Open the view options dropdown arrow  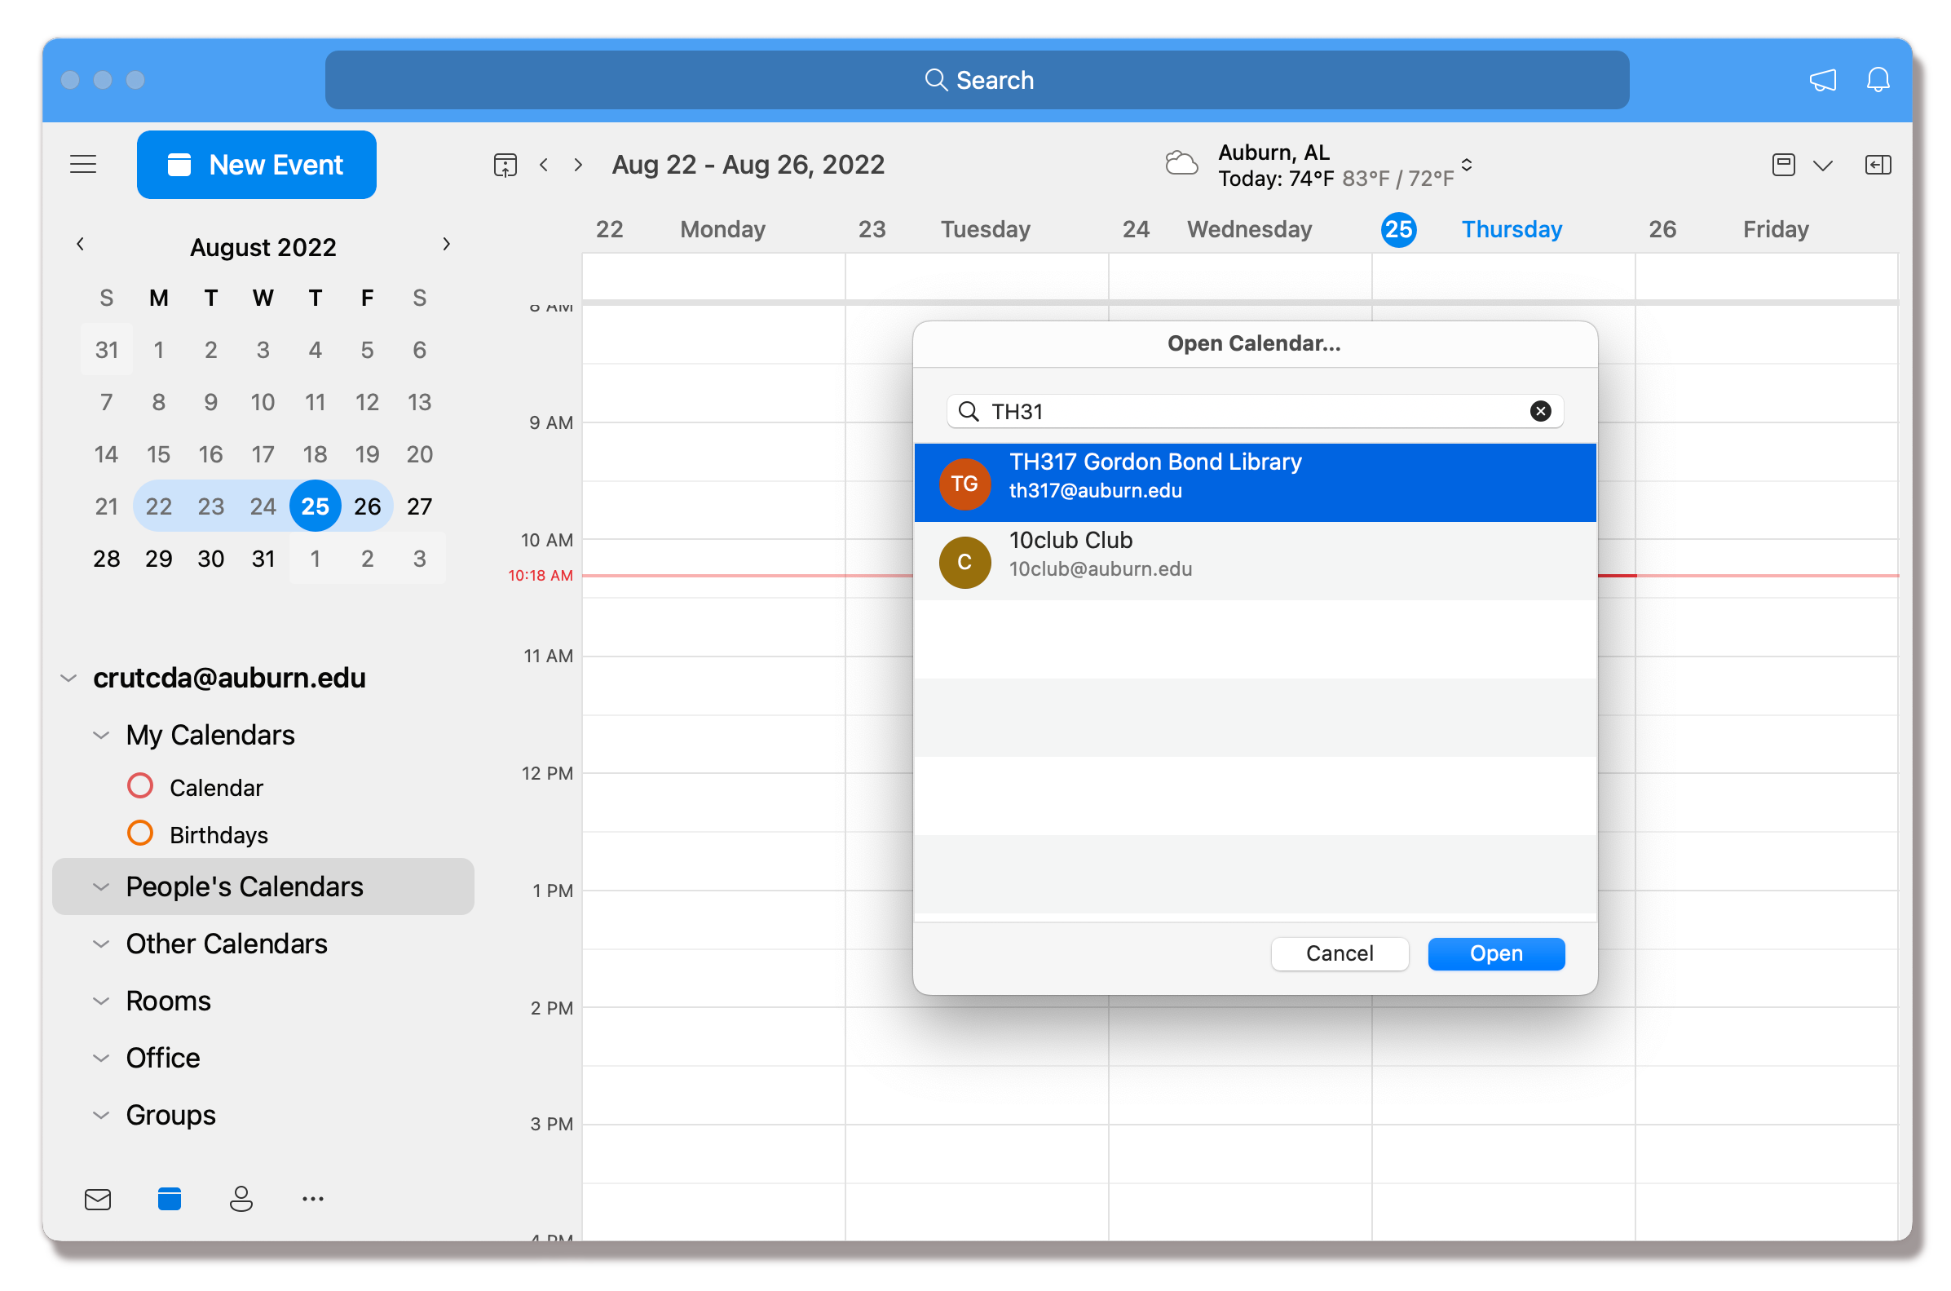point(1823,166)
